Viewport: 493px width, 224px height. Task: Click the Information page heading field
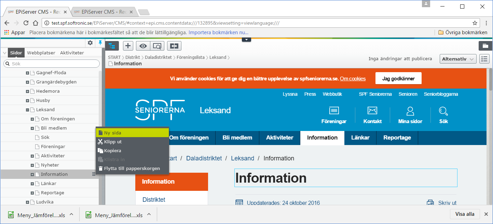point(346,178)
